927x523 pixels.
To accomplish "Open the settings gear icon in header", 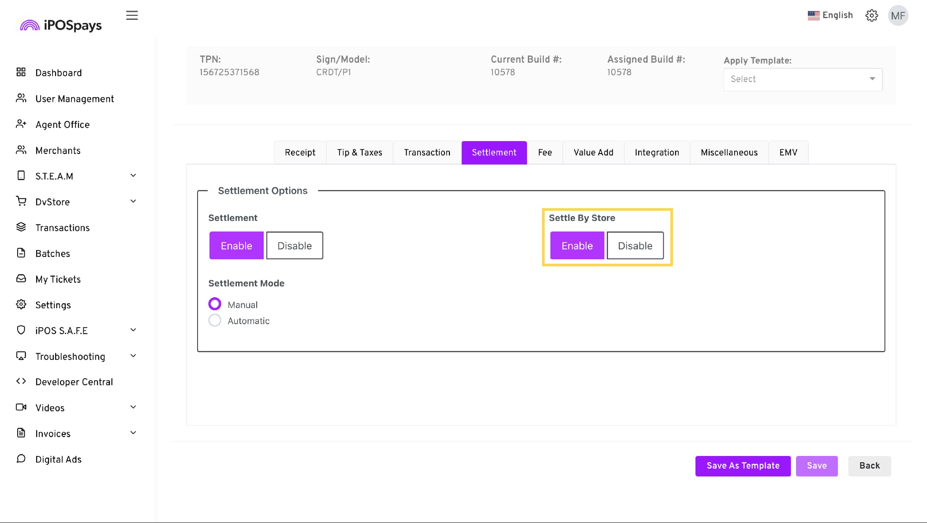I will [x=871, y=15].
